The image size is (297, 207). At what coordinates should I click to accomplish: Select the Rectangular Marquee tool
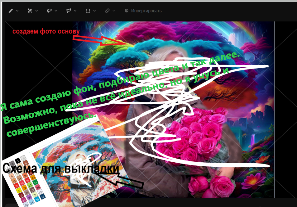point(88,11)
